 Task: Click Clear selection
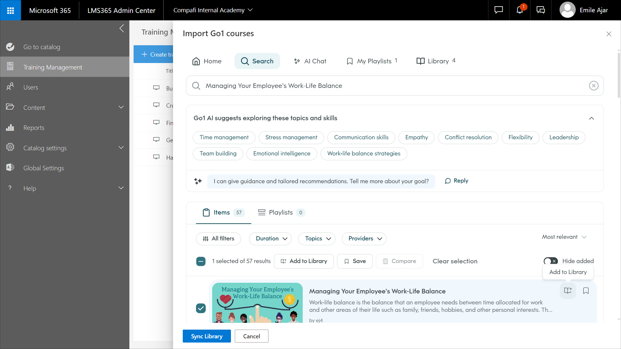pos(455,261)
